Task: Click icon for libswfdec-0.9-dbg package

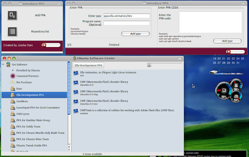Action: tap(76, 92)
